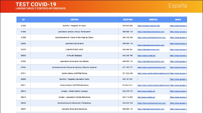The width and height of the screenshot is (203, 113).
Task: Select the phone number 945 042 895
Action: tap(128, 26)
